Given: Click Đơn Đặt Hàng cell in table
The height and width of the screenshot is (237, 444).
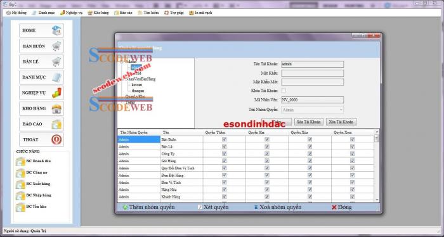Looking at the screenshot, I should (x=181, y=176).
